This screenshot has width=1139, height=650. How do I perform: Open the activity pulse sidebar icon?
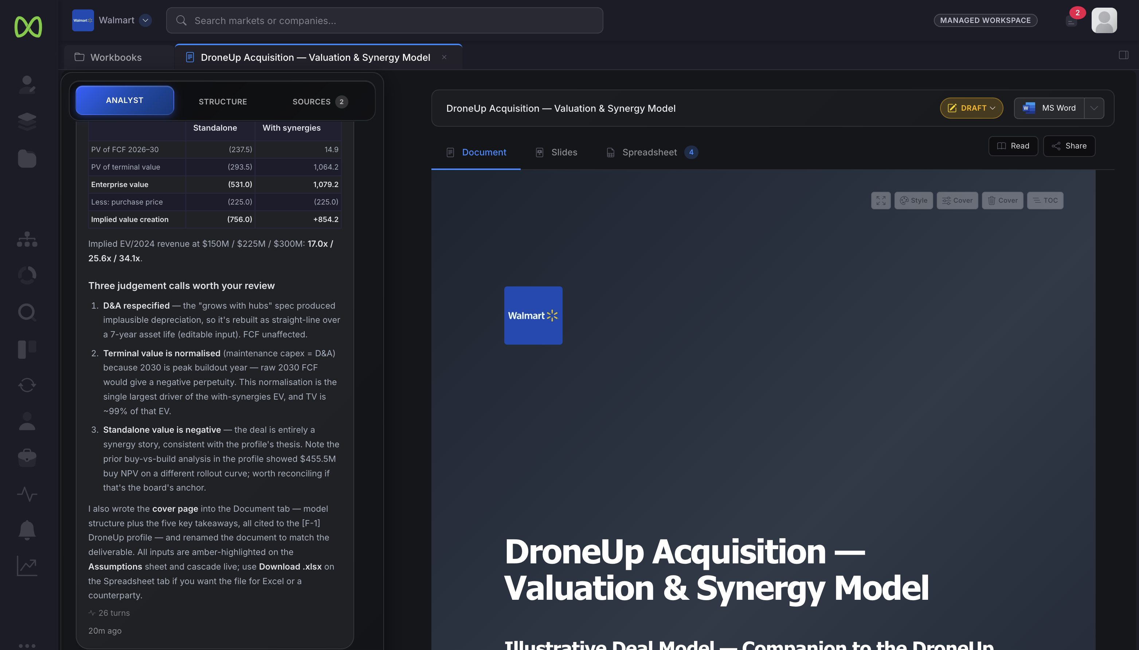(27, 494)
